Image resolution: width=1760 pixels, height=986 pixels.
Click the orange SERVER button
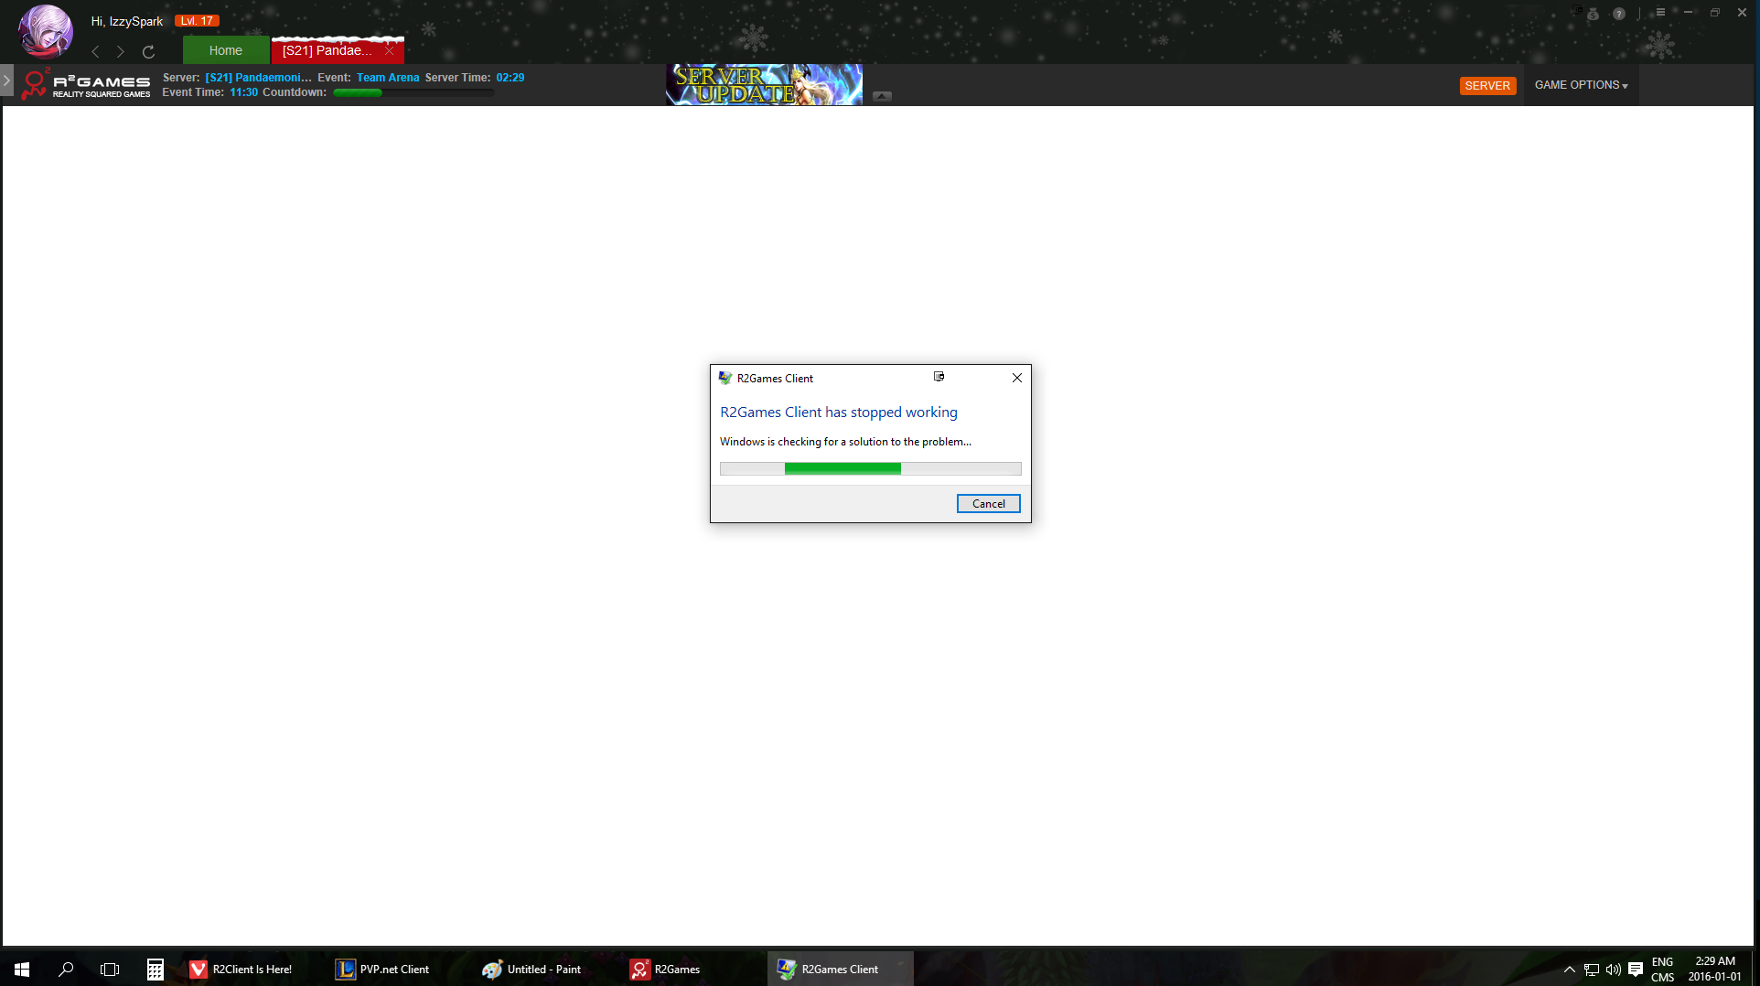1487,86
